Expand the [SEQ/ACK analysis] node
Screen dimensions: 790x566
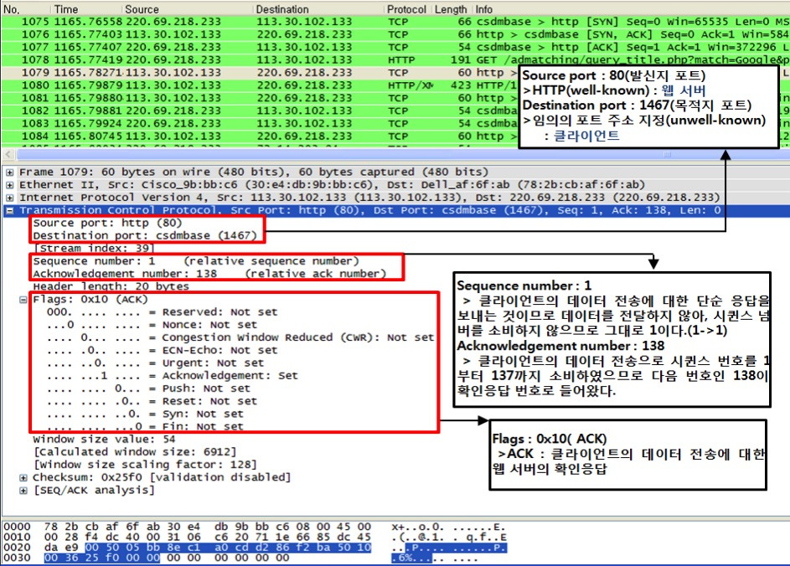pos(23,490)
